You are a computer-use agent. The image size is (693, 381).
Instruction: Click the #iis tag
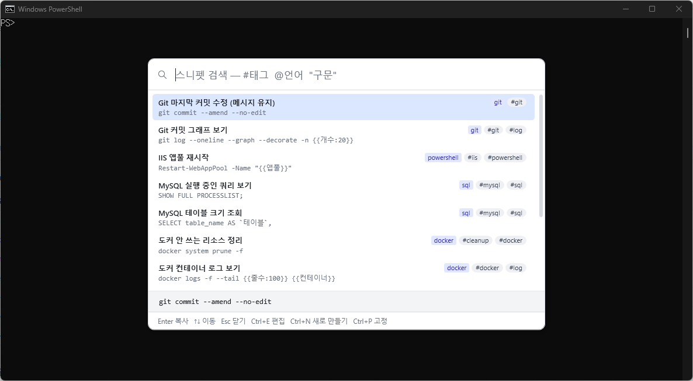473,158
